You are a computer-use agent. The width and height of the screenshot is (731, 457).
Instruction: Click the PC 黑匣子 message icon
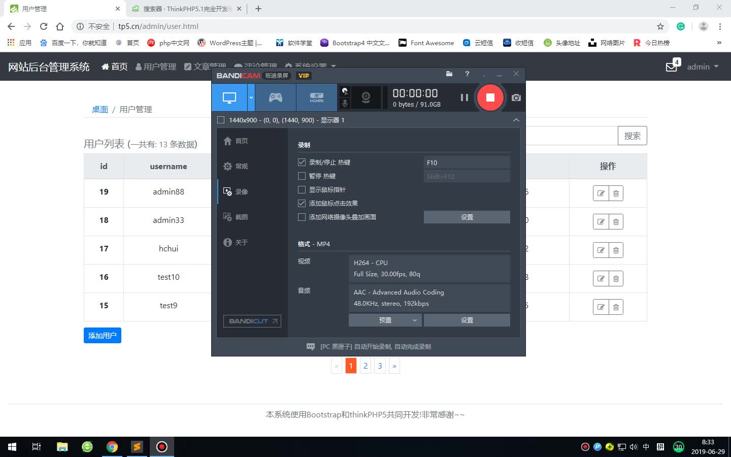[311, 346]
